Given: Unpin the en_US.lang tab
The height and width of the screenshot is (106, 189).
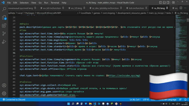Looking at the screenshot, I should pyautogui.click(x=84, y=8).
